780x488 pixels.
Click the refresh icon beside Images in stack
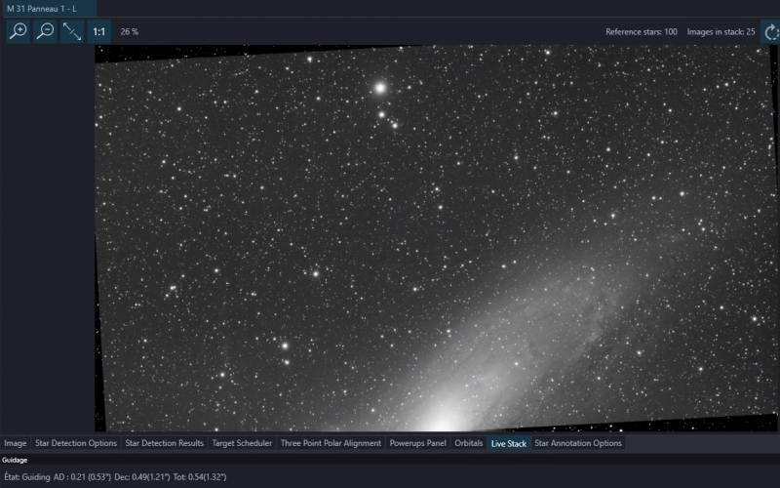[x=770, y=32]
